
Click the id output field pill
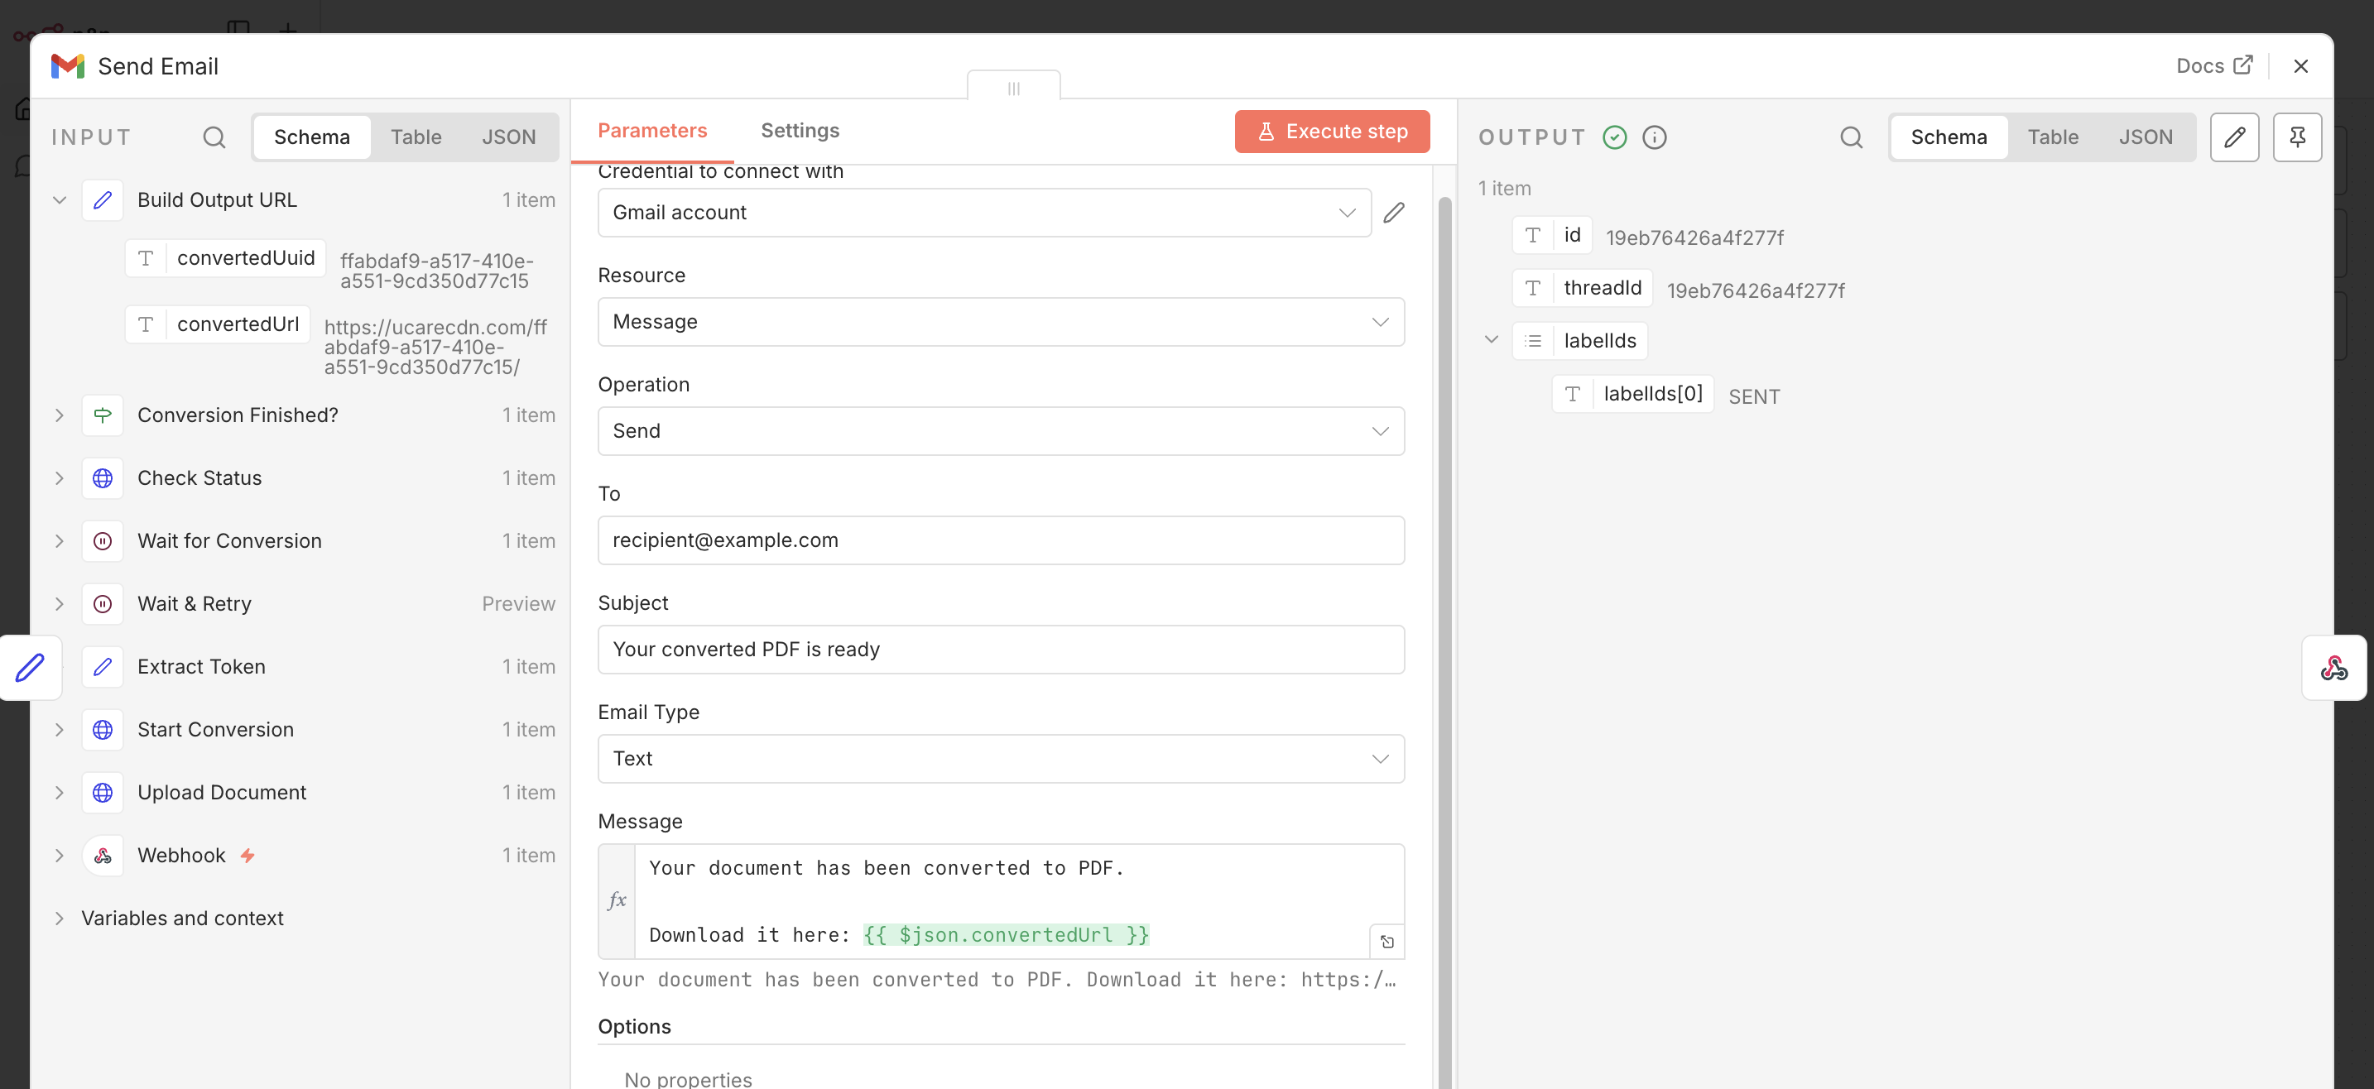coord(1552,236)
